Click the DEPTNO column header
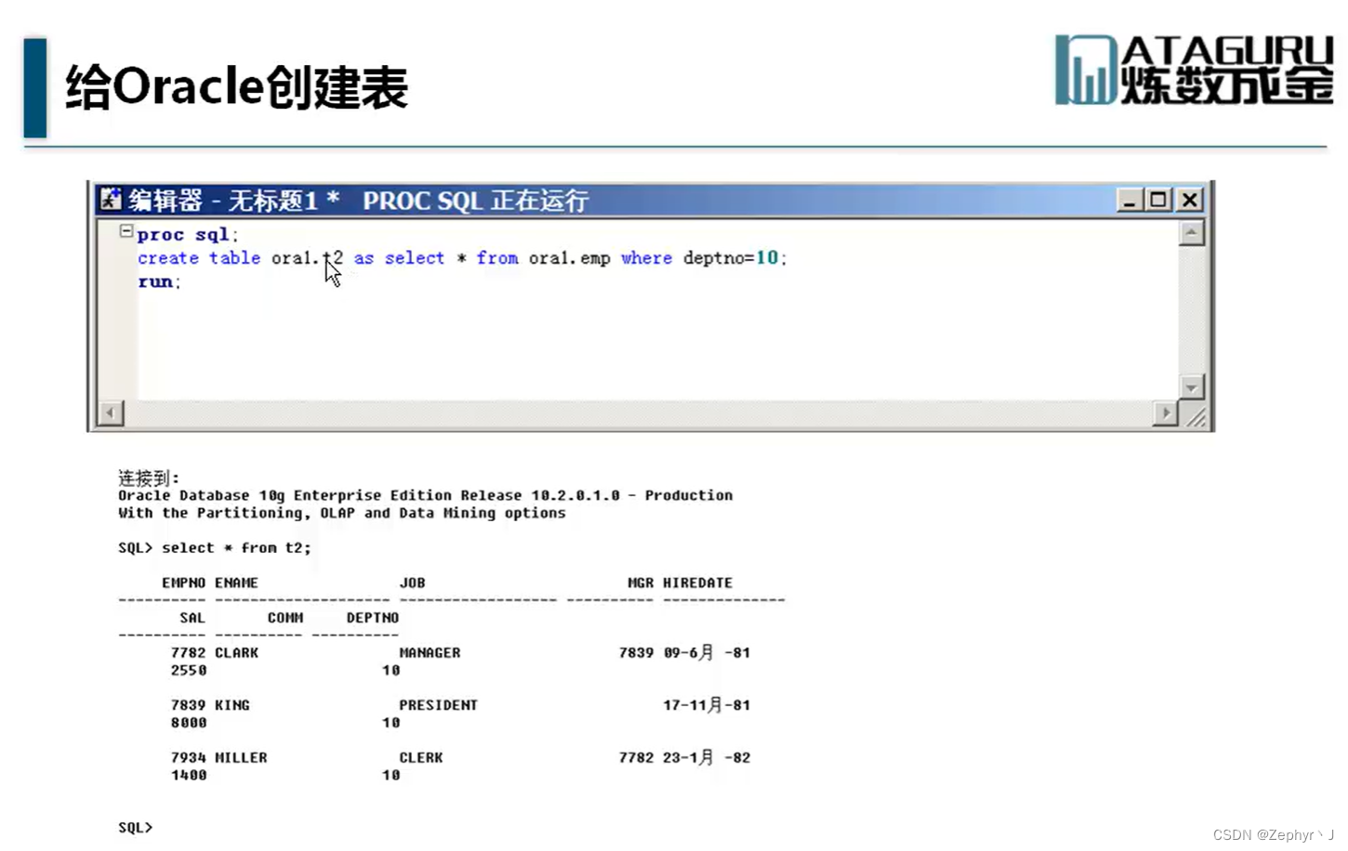The image size is (1348, 851). [373, 618]
